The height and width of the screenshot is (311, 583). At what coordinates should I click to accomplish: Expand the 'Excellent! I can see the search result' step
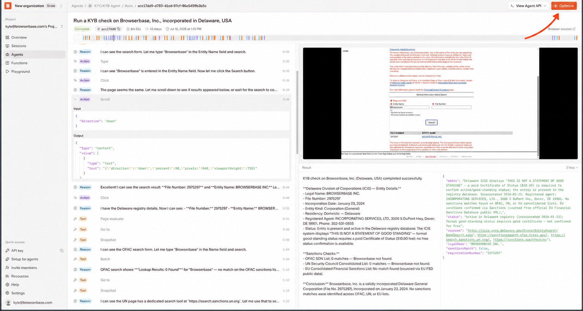coord(182,187)
